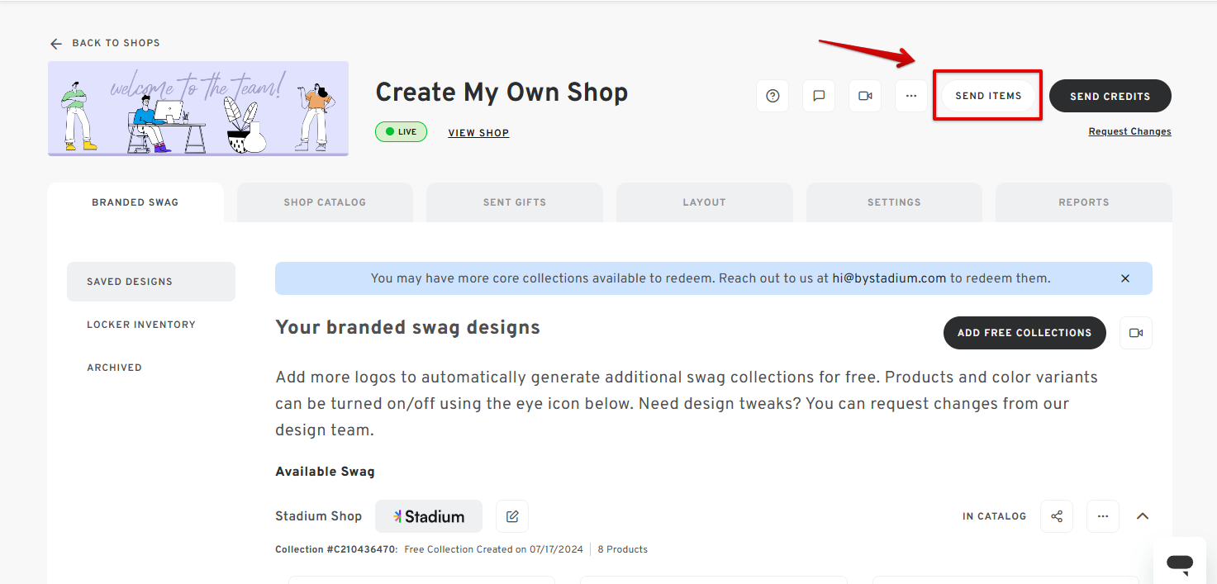The image size is (1217, 584).
Task: Share the Stadium Shop collection
Action: click(x=1057, y=515)
